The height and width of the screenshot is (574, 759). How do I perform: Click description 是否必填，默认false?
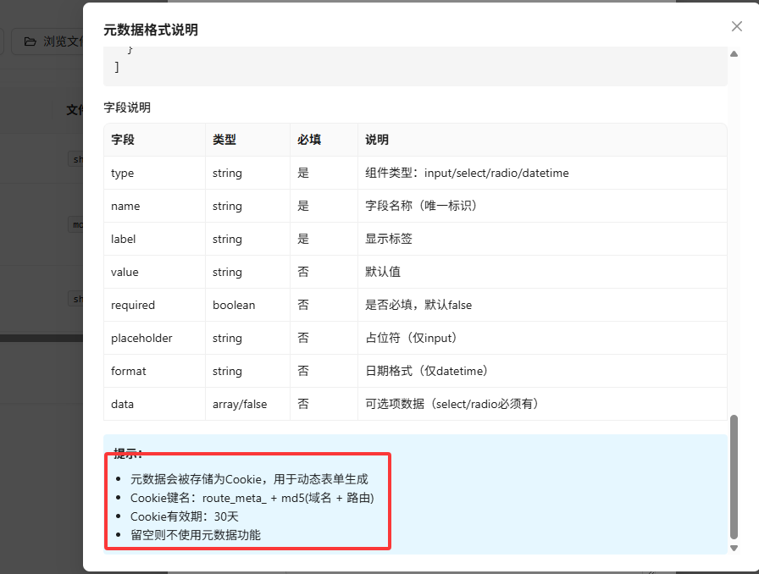click(x=418, y=305)
